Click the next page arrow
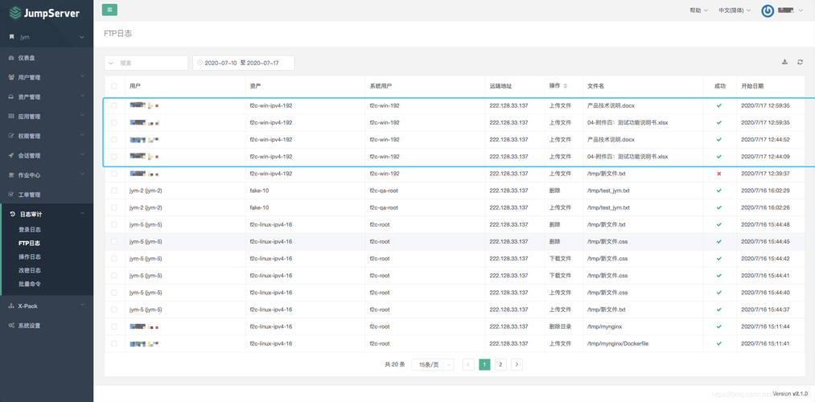The image size is (815, 402). coord(517,364)
